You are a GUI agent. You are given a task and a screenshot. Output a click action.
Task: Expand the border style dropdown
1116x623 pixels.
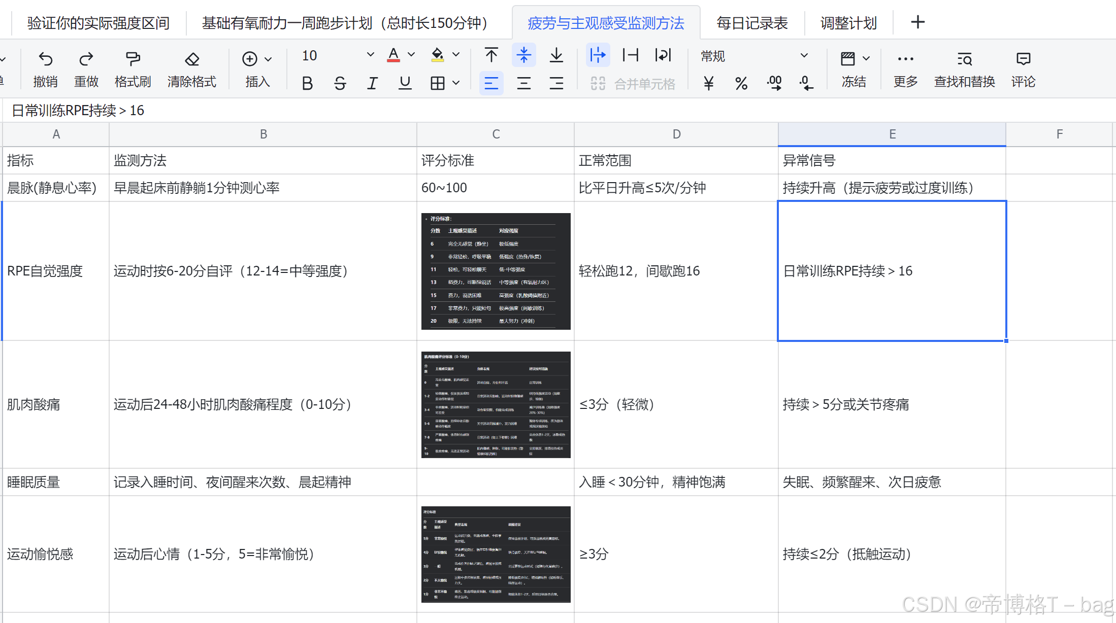(456, 83)
